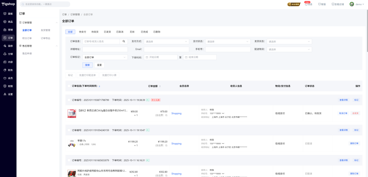Select the 订单 orders sidebar icon
Screen dimensions: 368x177
(x=5, y=38)
